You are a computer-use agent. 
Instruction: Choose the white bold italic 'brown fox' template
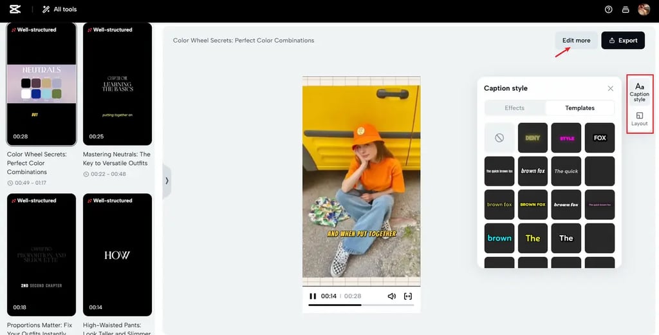point(566,204)
